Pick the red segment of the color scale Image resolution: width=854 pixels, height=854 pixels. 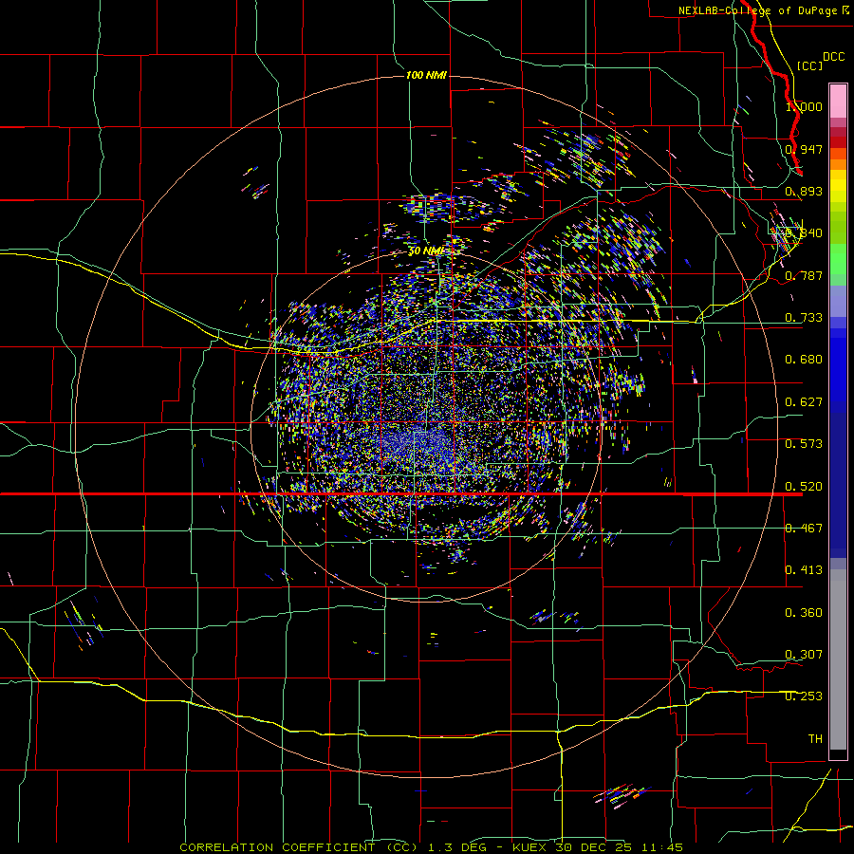pos(838,142)
